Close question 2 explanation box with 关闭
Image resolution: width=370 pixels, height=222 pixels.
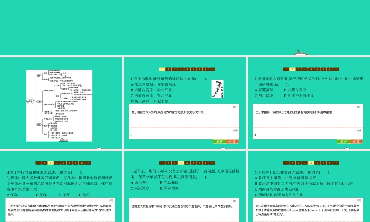[359, 107]
